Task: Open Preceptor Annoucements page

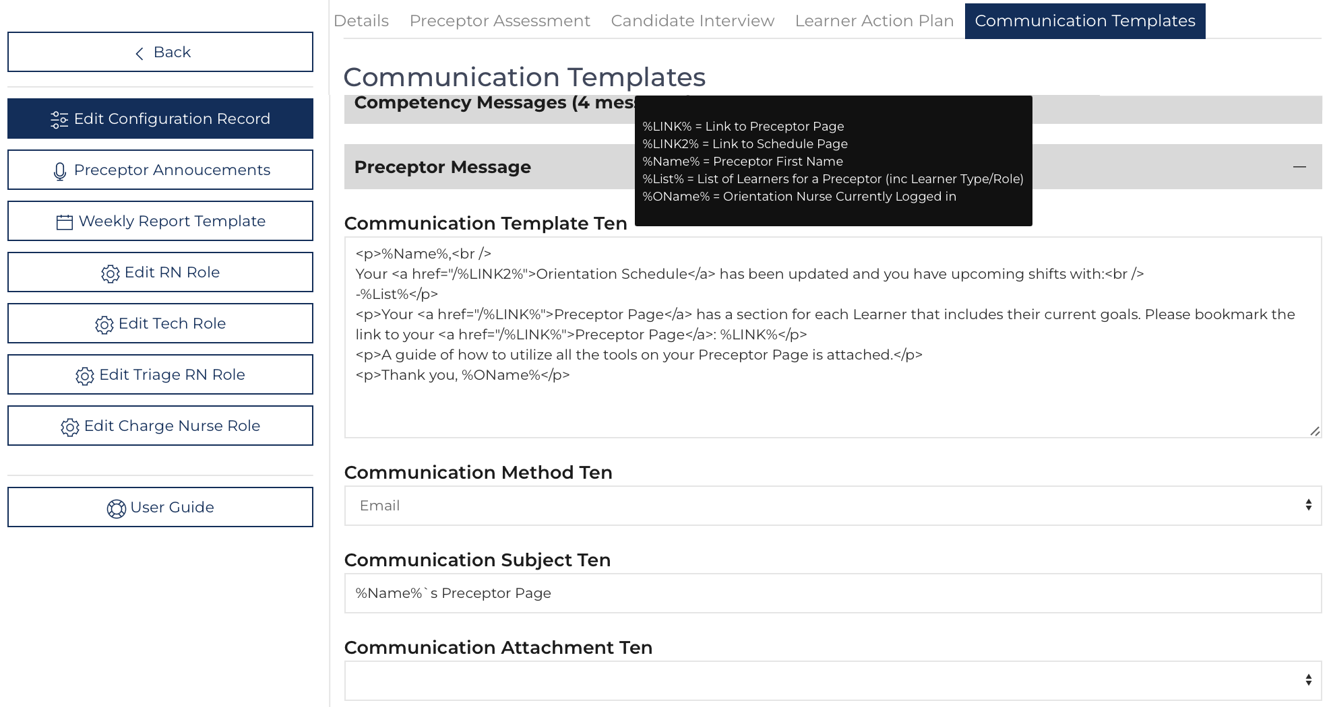Action: (160, 170)
